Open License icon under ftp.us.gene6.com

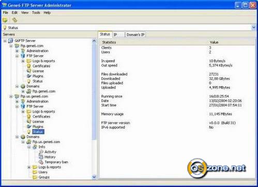[x=28, y=121]
